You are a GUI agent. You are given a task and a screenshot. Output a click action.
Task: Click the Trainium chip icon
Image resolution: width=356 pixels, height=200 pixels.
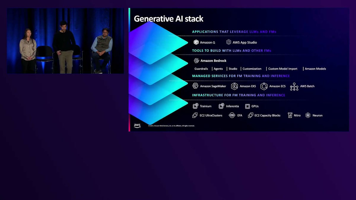tap(196, 106)
